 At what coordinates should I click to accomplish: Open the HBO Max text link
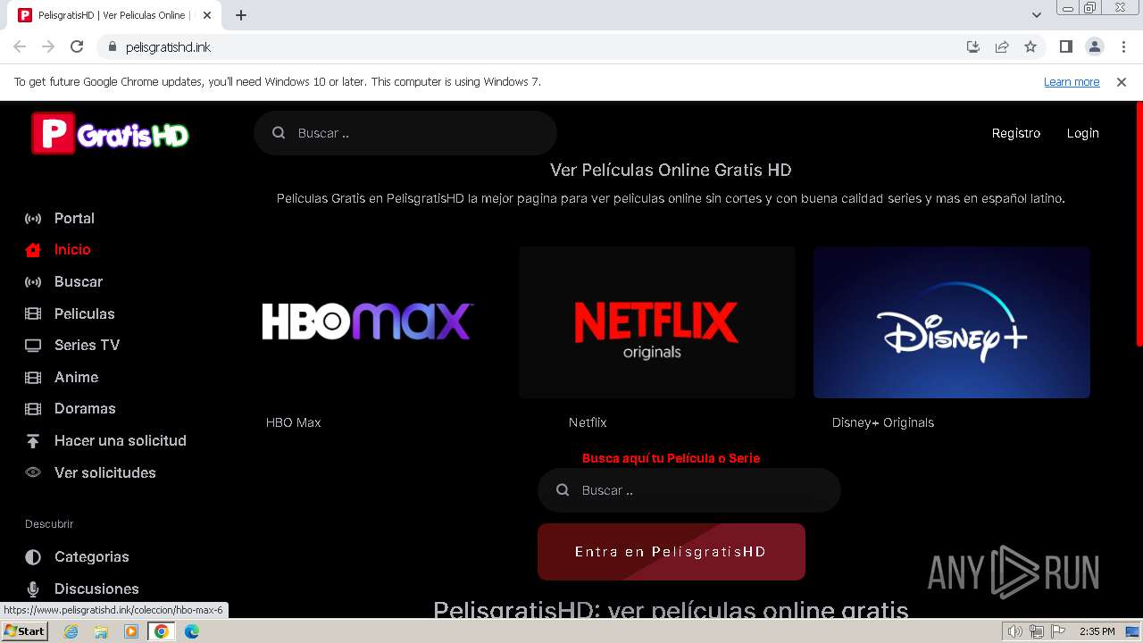pos(293,422)
